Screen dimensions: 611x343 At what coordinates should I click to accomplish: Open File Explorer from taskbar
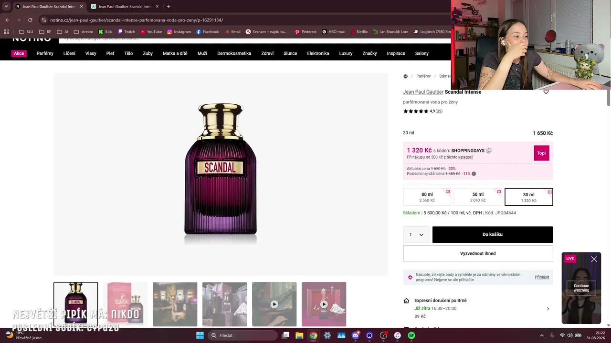tap(299, 335)
